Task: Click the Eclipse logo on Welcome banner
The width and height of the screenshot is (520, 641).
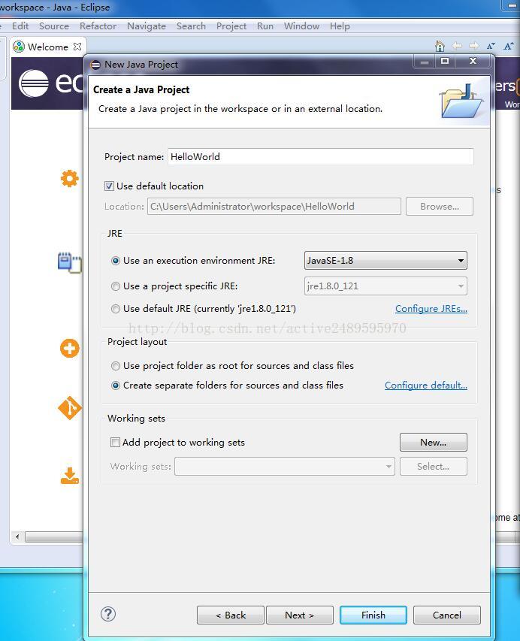Action: coord(34,83)
